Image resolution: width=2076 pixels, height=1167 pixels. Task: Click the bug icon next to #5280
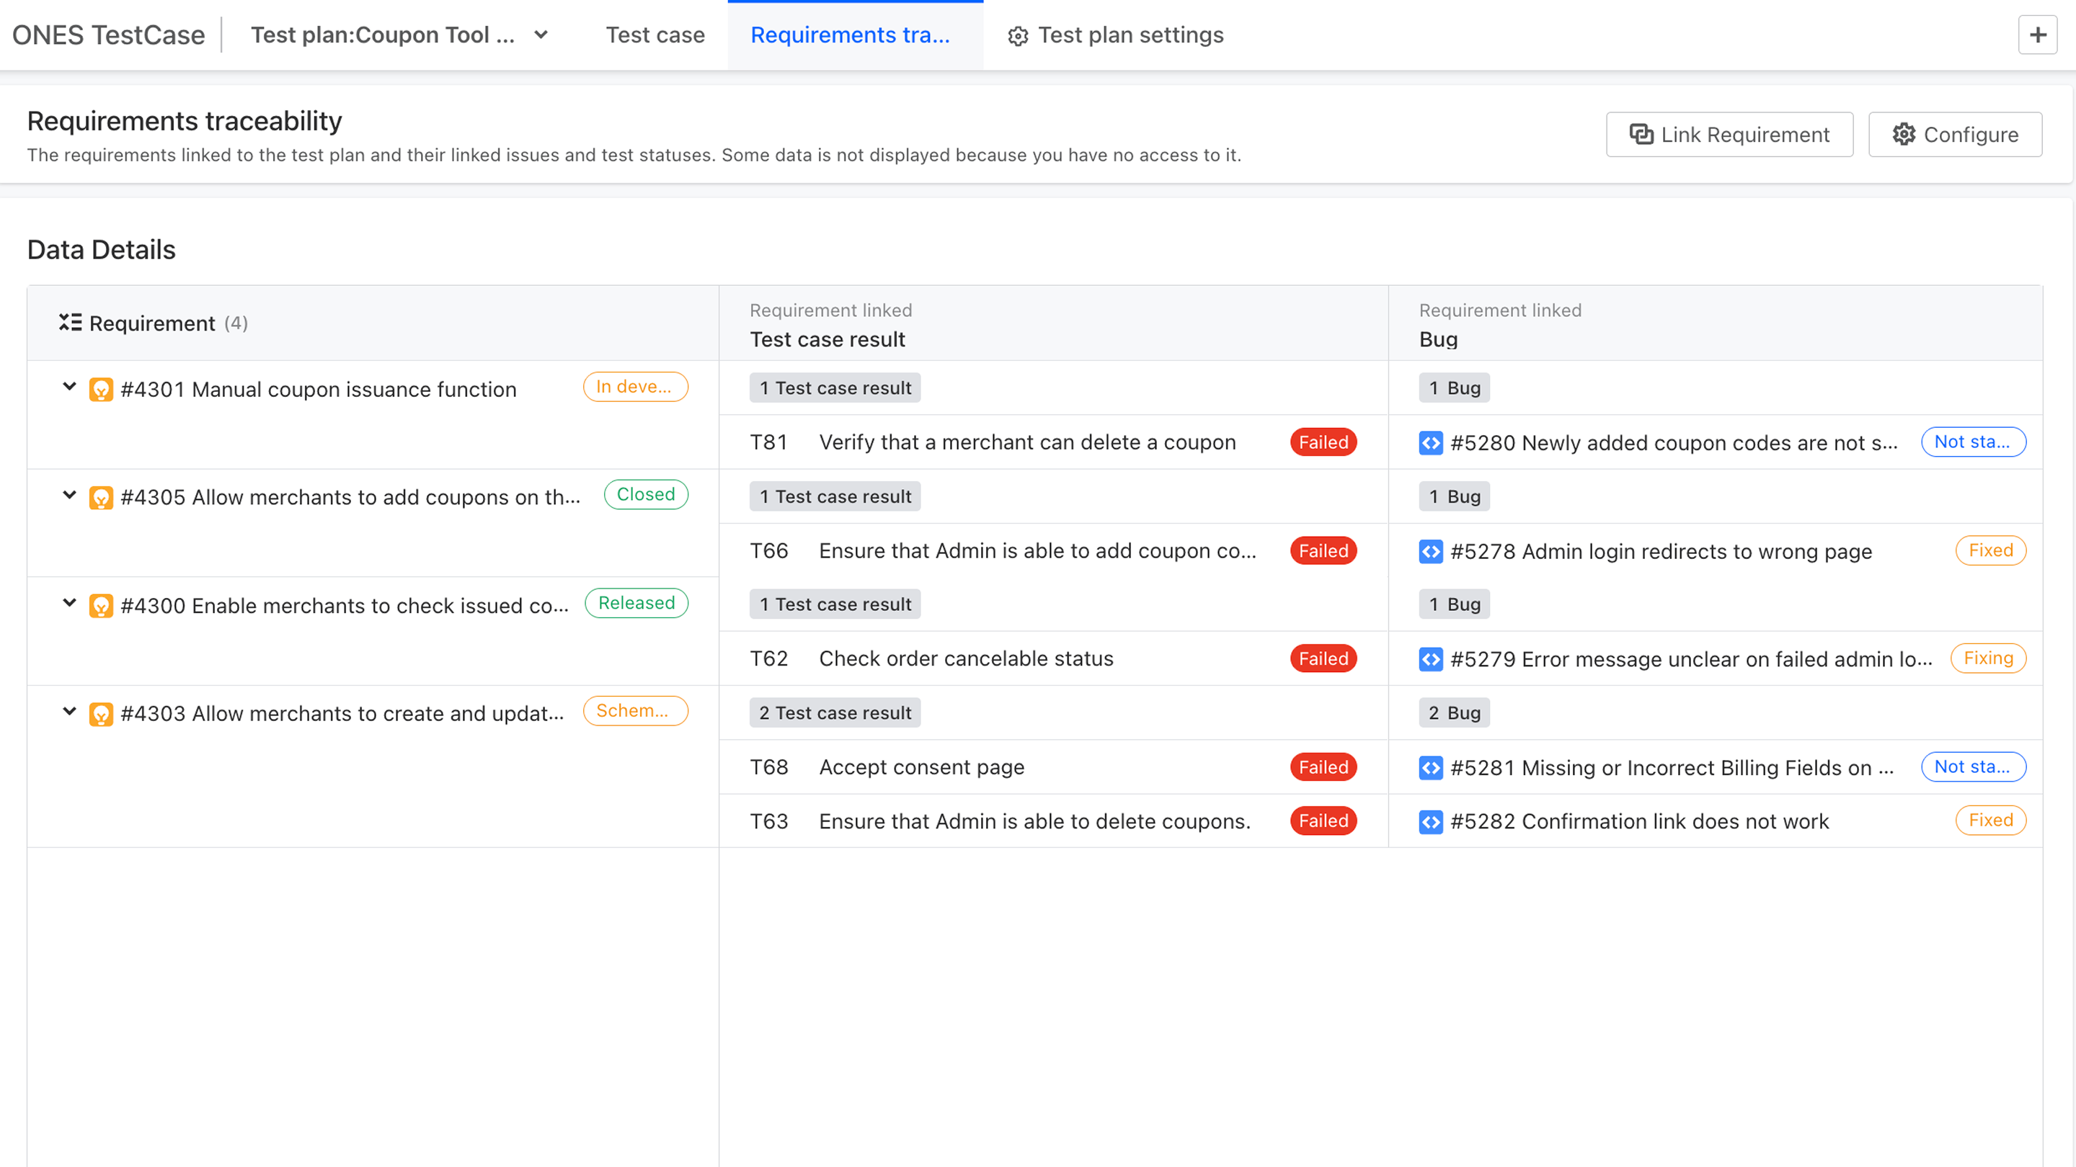1430,442
